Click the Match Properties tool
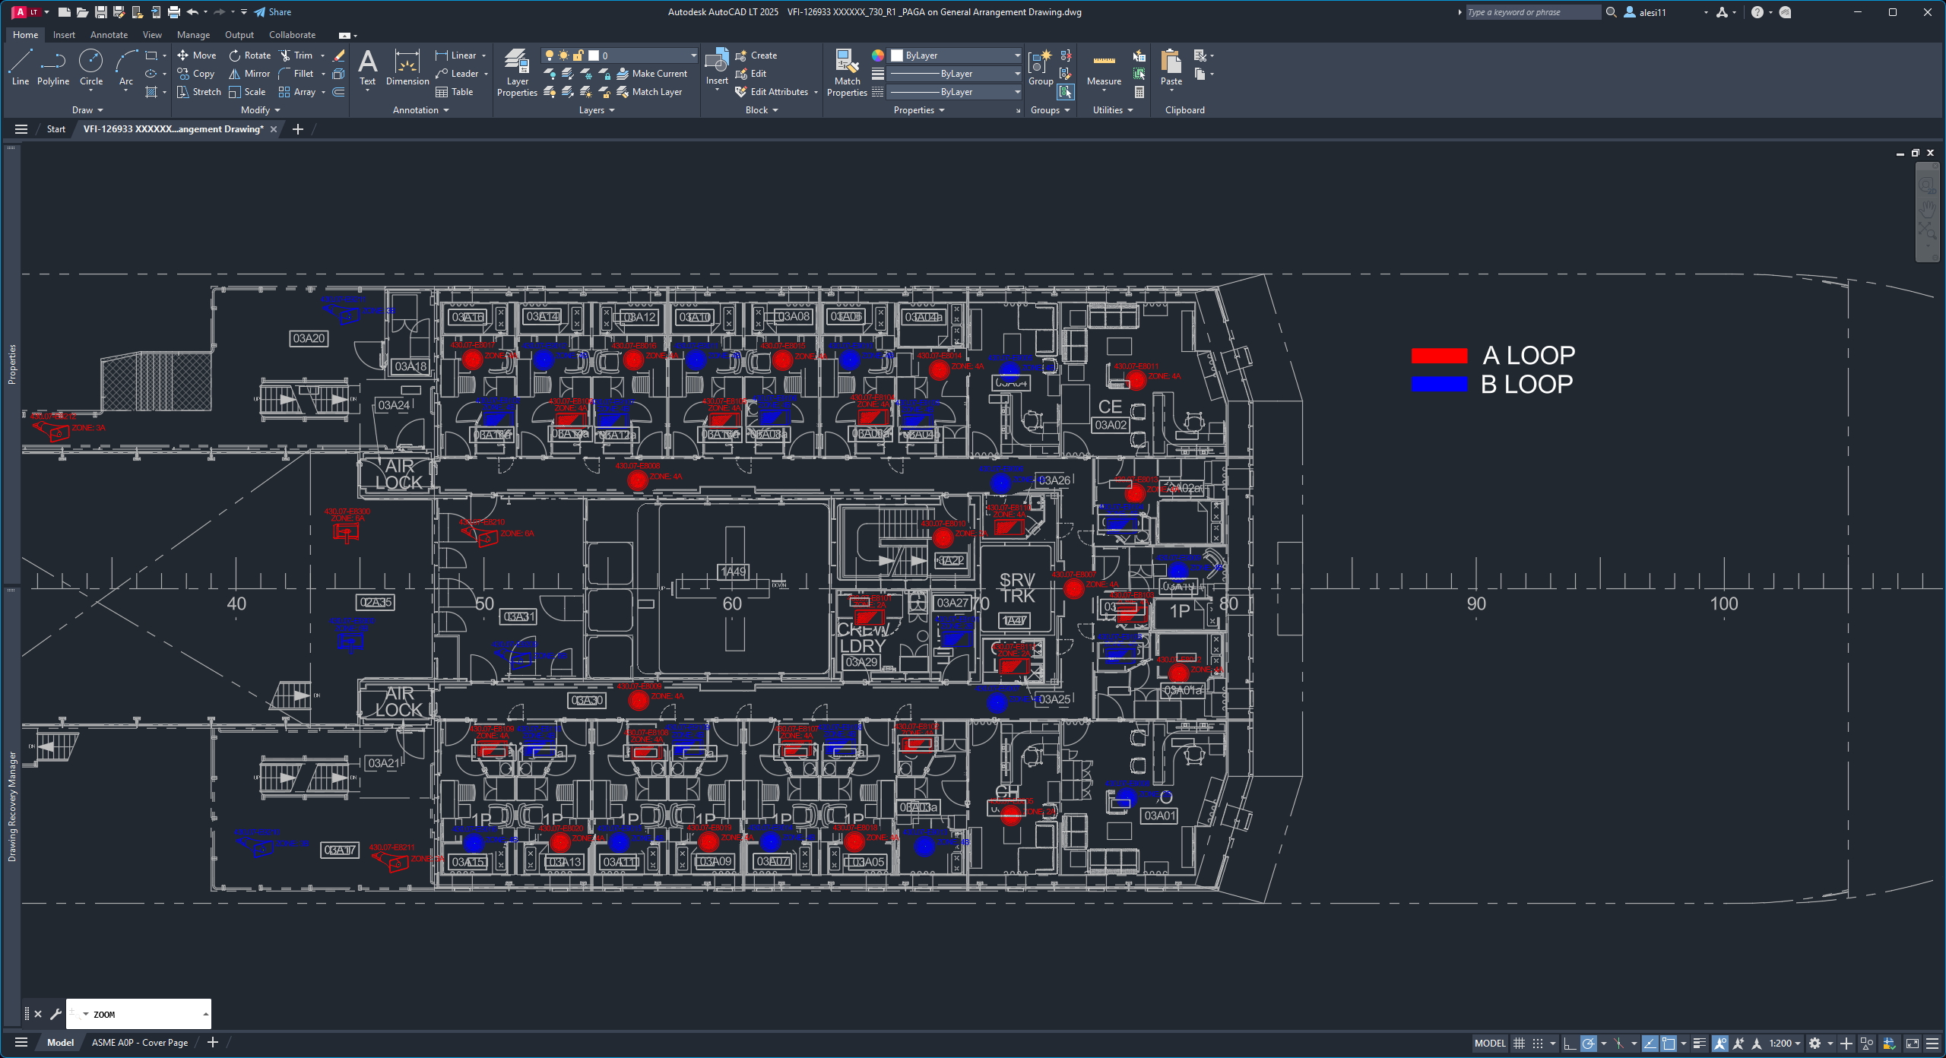Screen dimensions: 1946x1058 847,73
